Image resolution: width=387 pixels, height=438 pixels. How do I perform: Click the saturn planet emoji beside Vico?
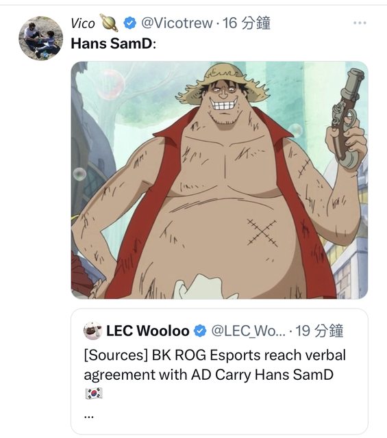[x=109, y=23]
